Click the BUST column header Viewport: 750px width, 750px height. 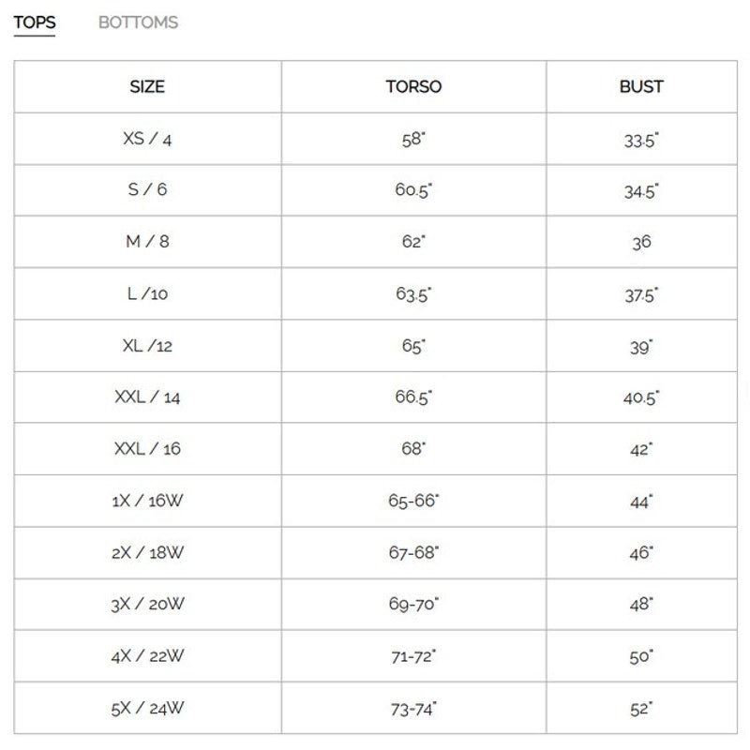[641, 86]
